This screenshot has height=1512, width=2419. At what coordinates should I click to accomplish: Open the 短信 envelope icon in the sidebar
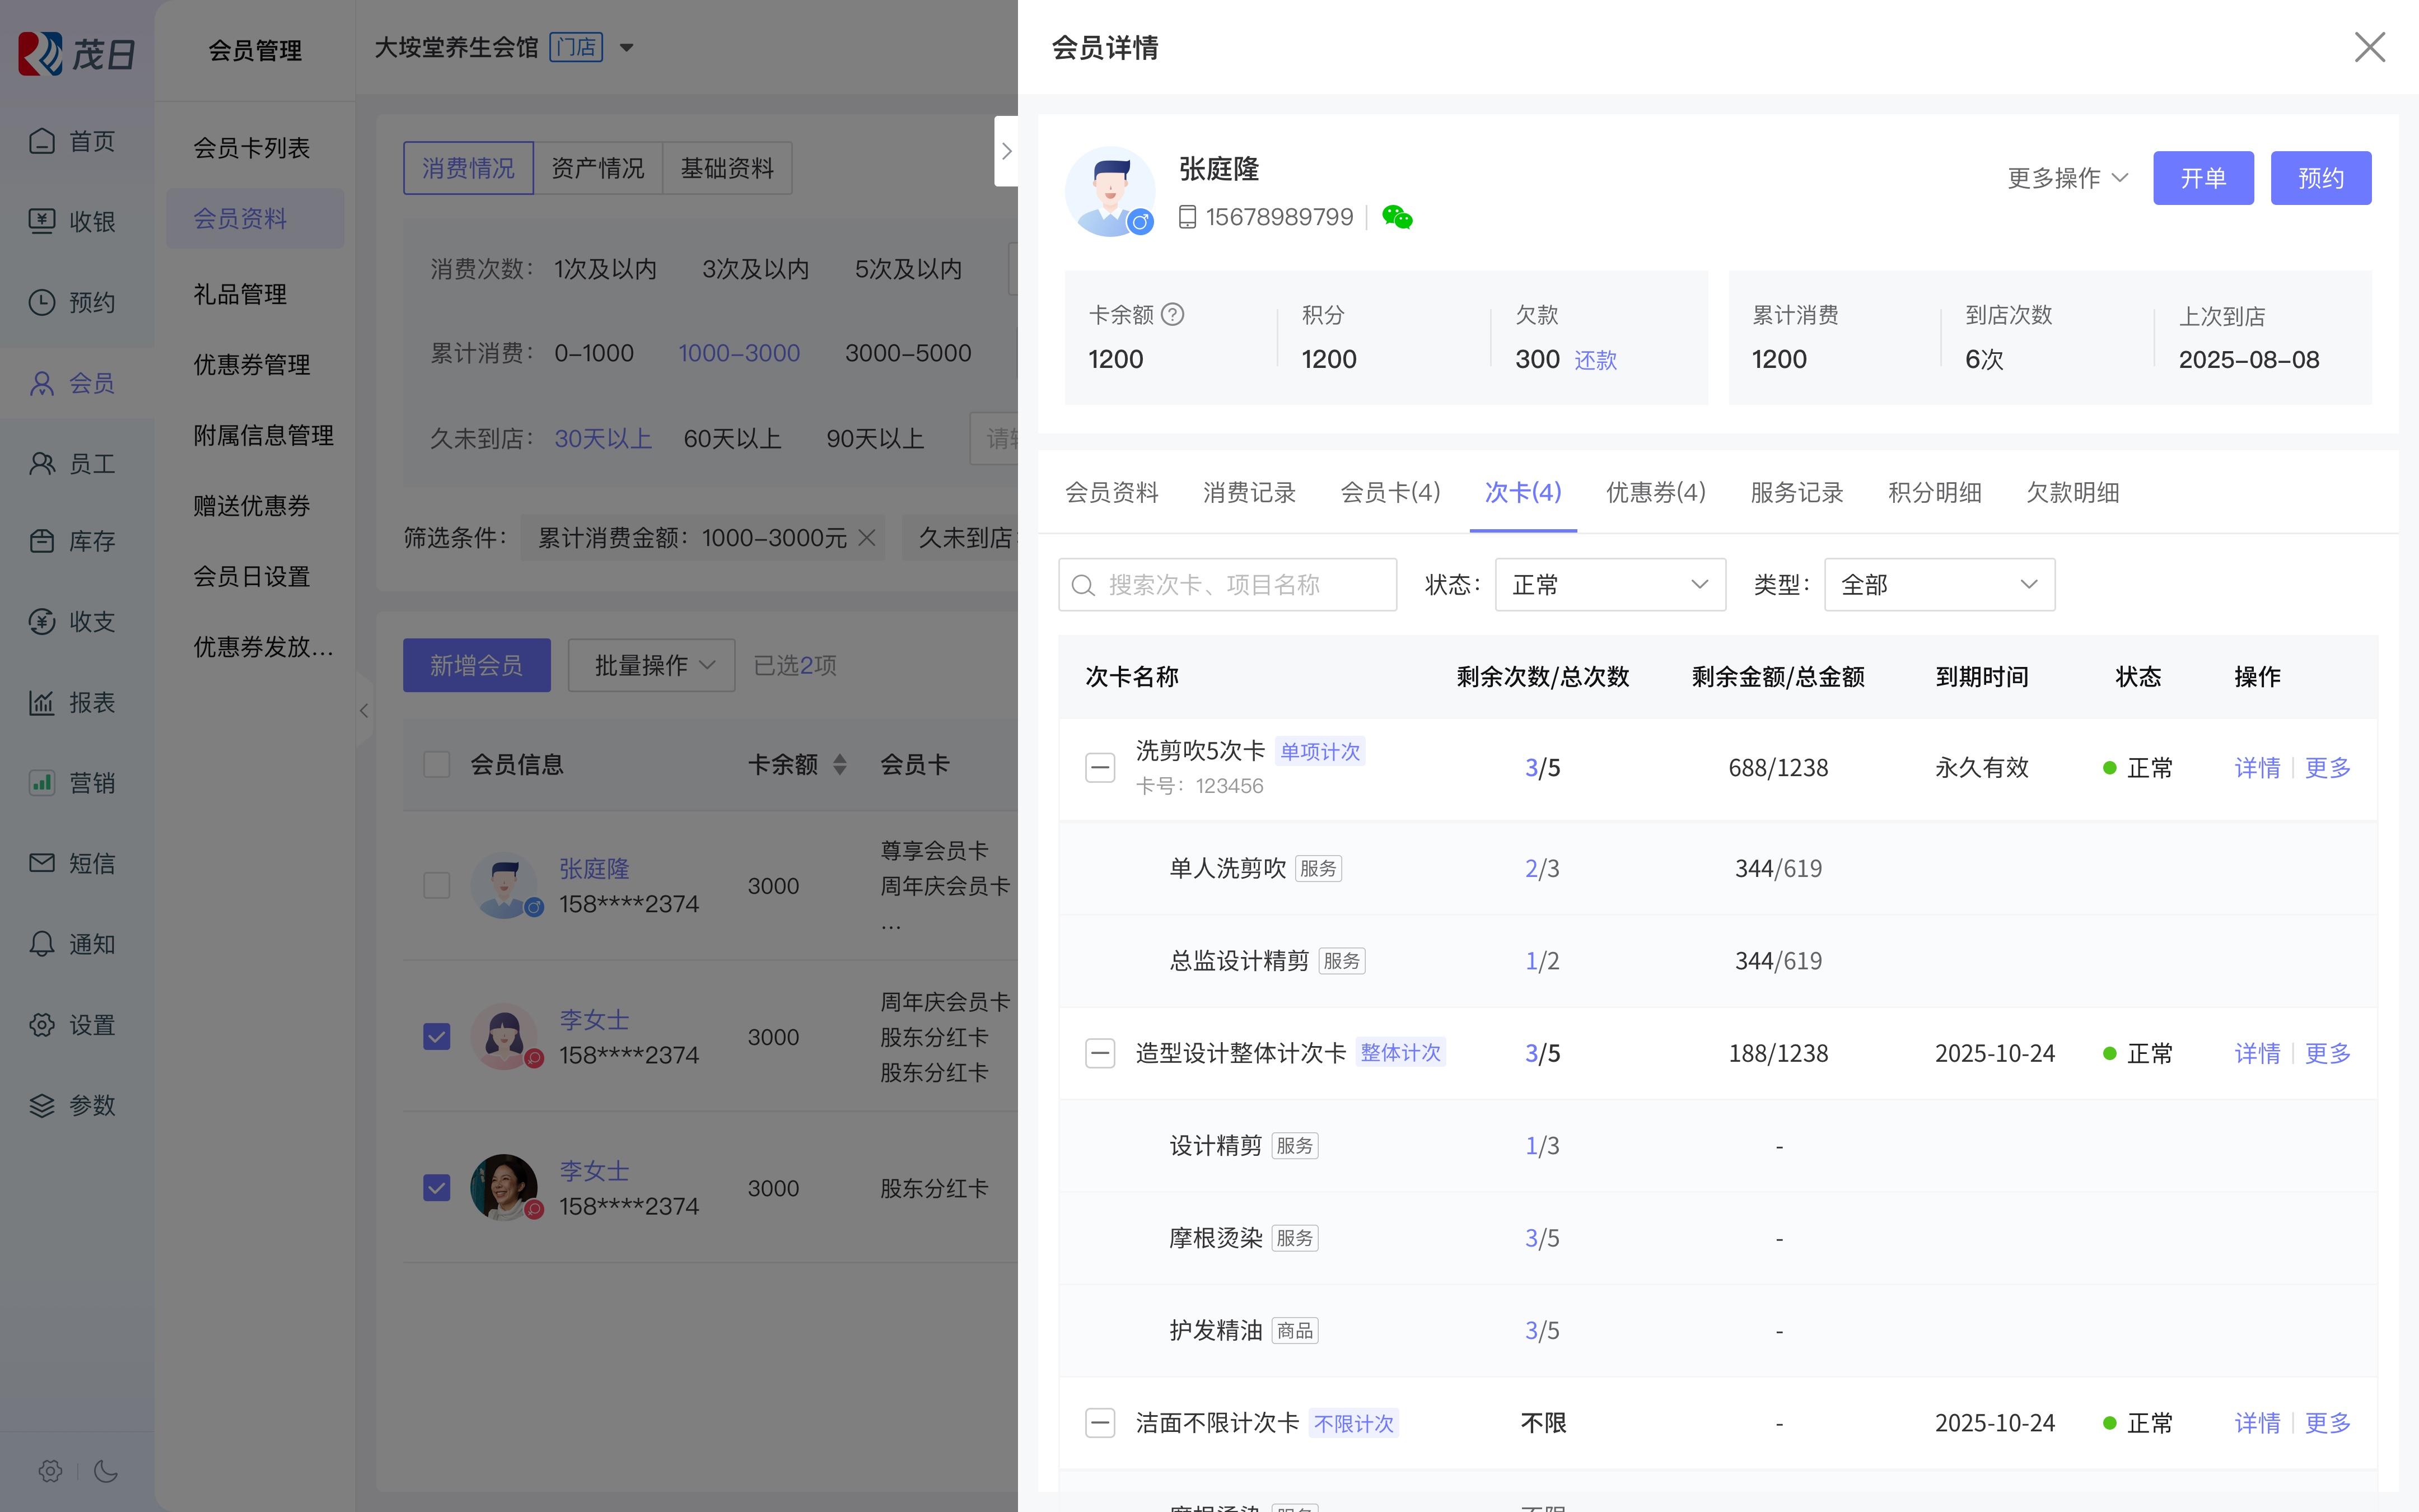(42, 863)
